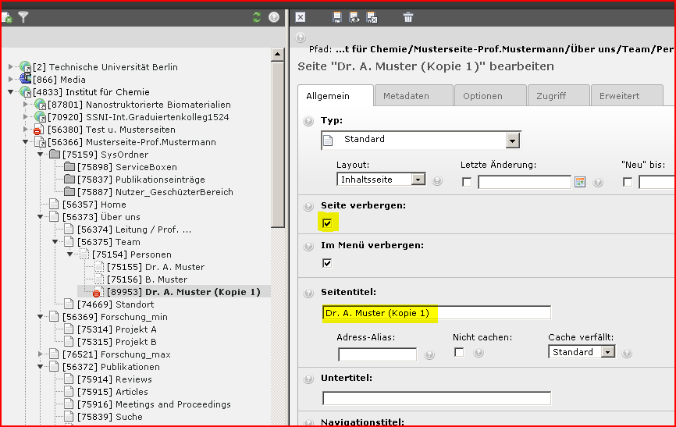Uncheck the Im Menü verbergen checkbox
This screenshot has width=676, height=427.
(327, 263)
